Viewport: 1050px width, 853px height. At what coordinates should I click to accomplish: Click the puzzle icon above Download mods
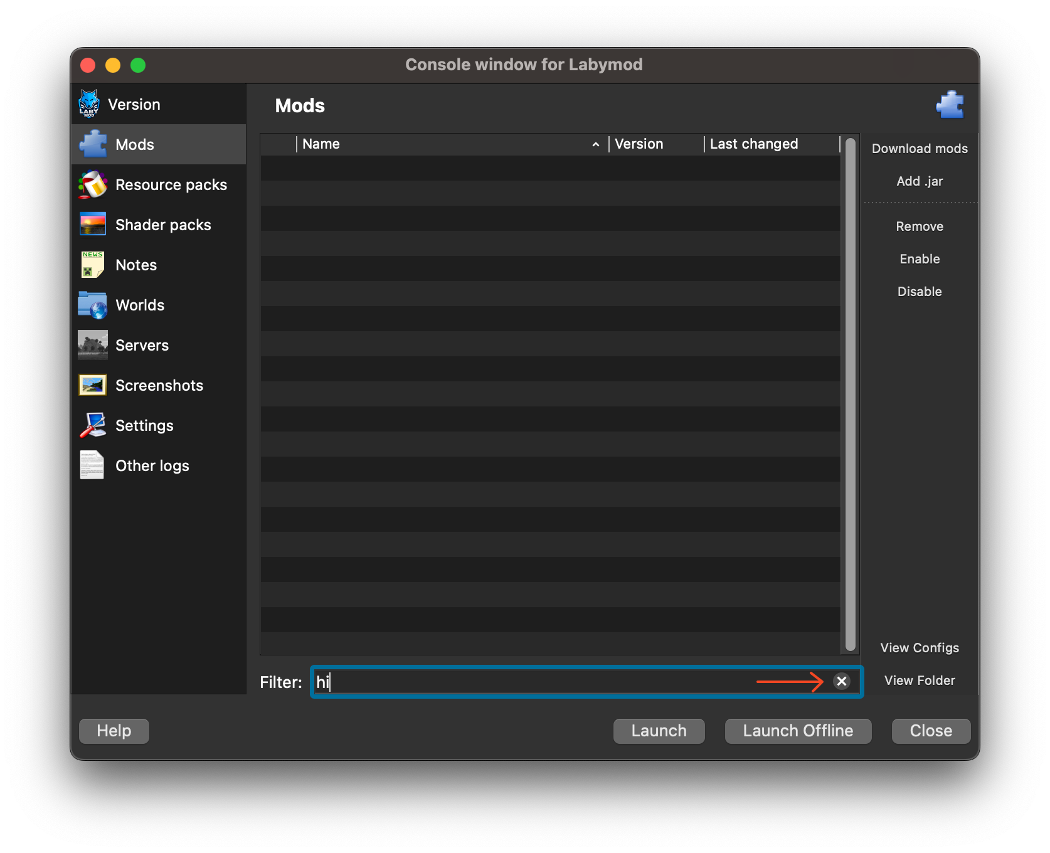tap(950, 105)
